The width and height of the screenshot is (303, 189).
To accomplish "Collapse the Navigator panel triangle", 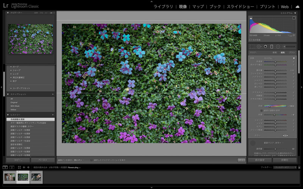I will coord(8,13).
